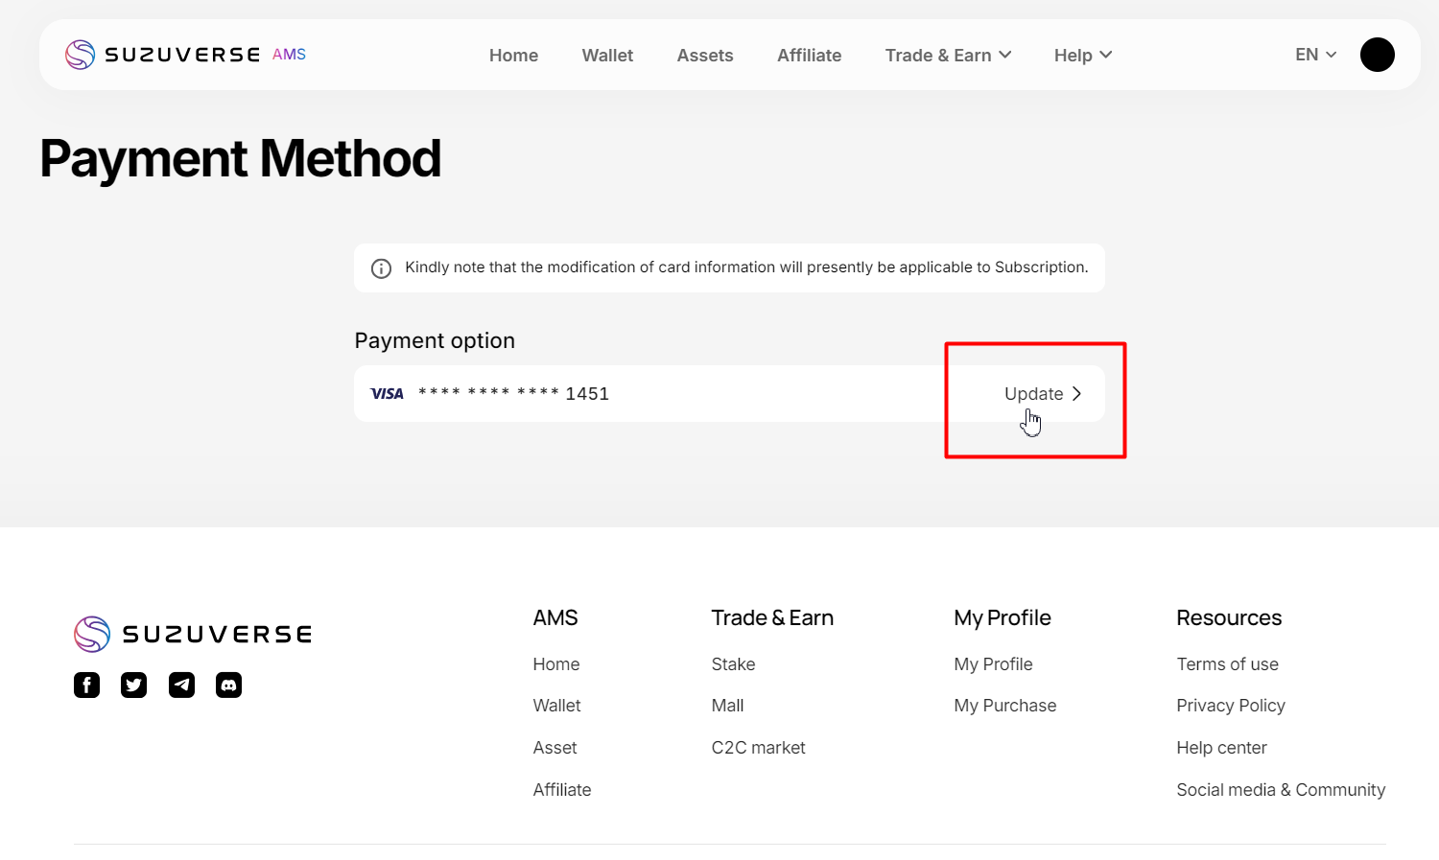This screenshot has height=860, width=1439.
Task: Click the info icon in notice banner
Action: (x=381, y=268)
